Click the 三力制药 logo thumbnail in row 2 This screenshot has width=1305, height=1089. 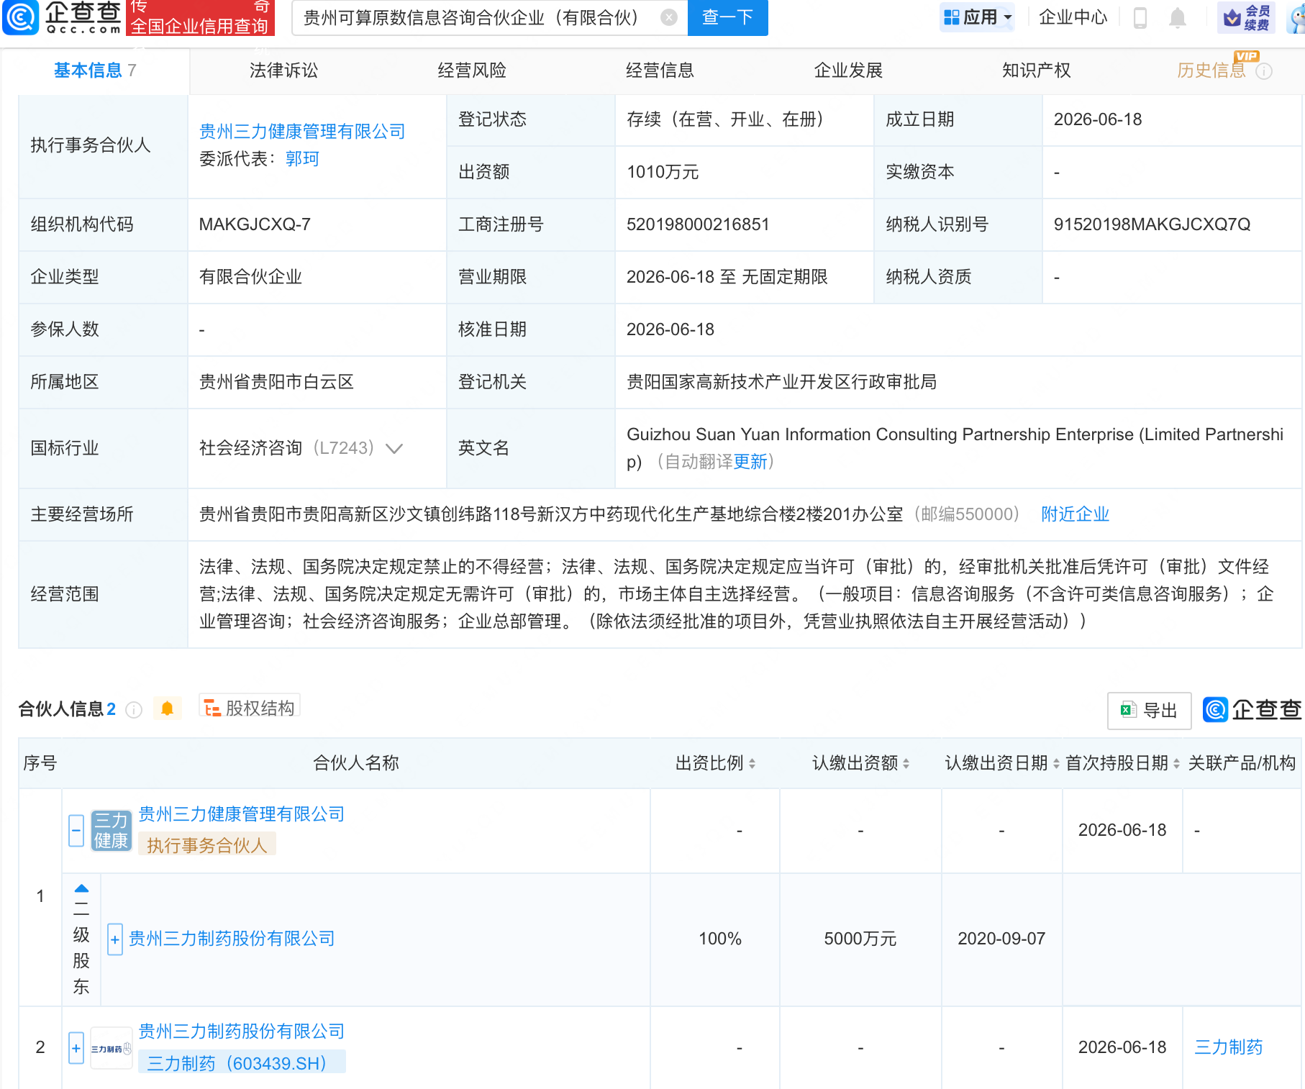[111, 1048]
